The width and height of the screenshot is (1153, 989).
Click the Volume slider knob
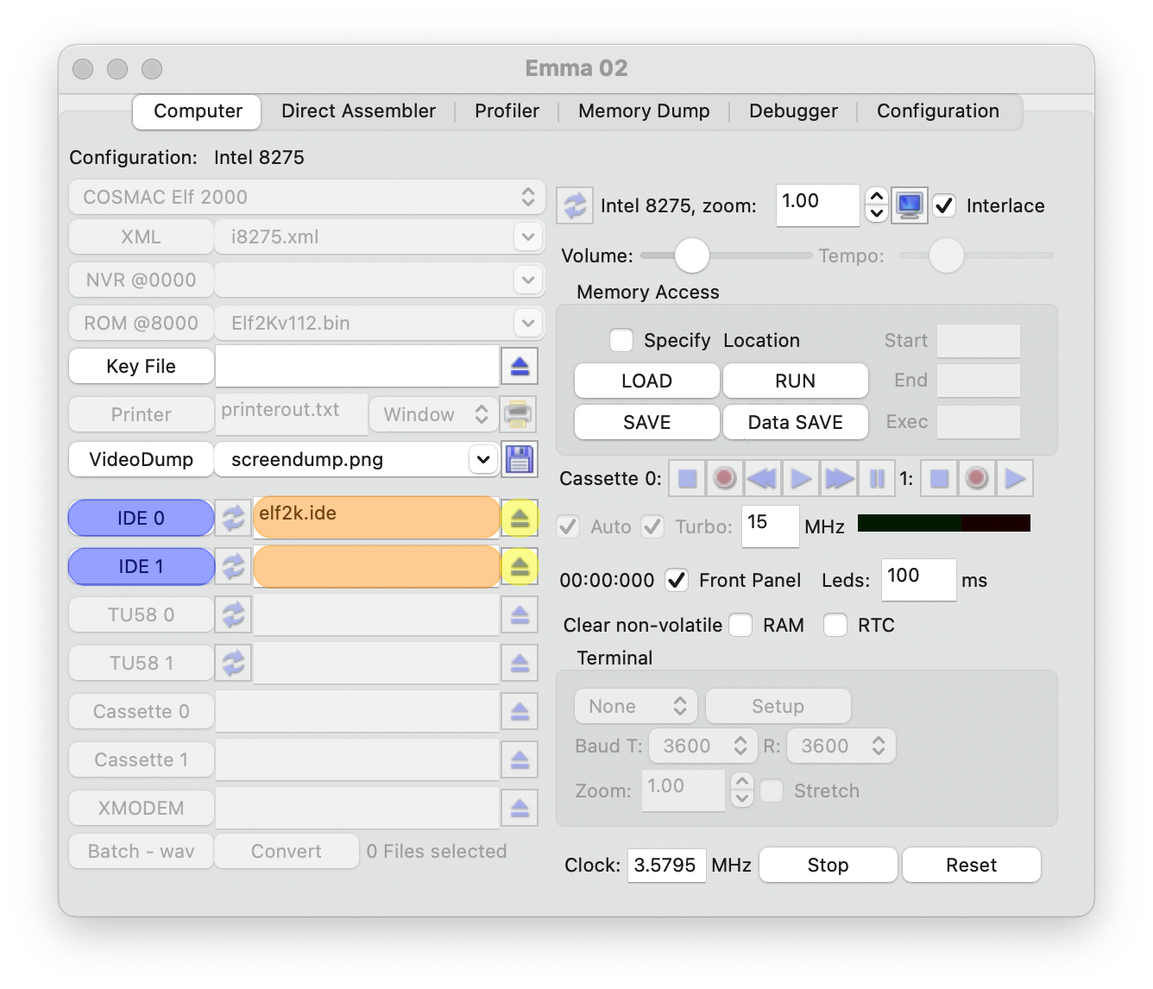pyautogui.click(x=691, y=255)
